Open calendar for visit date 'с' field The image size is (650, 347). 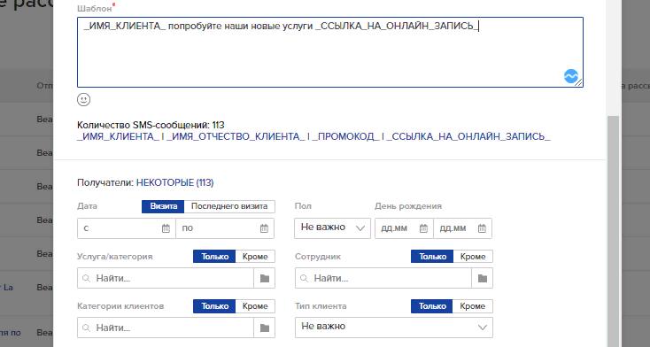tap(166, 228)
